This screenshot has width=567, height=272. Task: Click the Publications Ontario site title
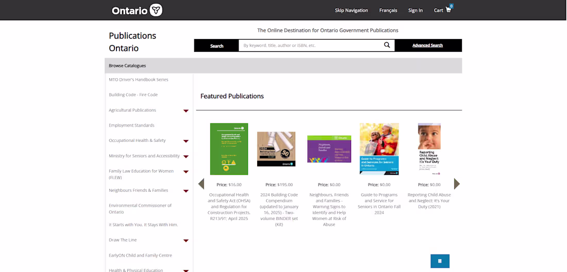pyautogui.click(x=132, y=42)
